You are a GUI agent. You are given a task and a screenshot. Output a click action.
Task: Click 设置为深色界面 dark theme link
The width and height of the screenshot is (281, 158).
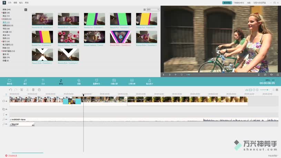[260, 3]
